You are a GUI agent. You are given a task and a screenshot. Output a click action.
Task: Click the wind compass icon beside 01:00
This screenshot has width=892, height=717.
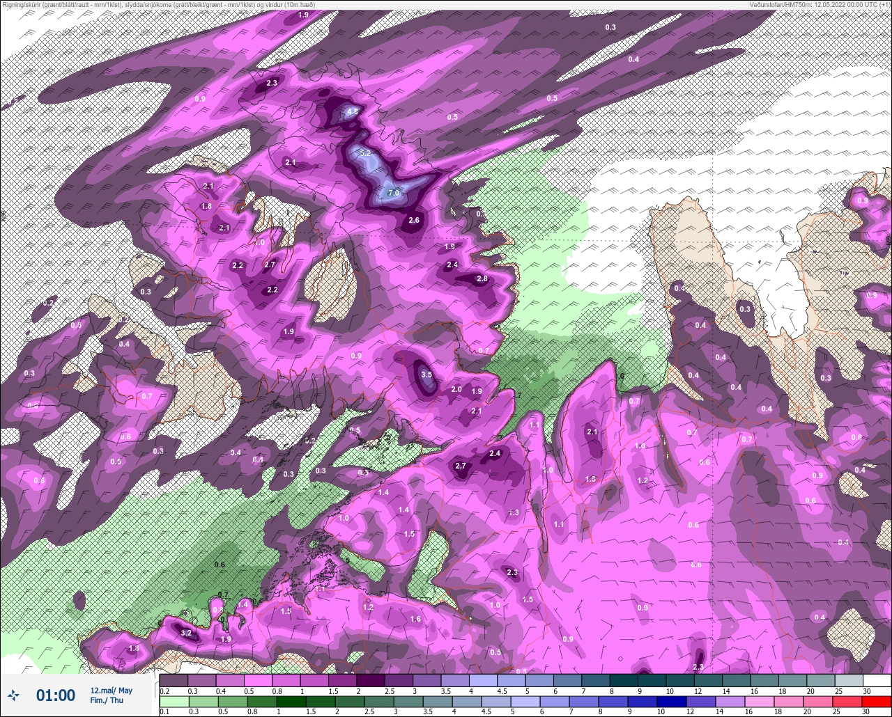tap(14, 695)
